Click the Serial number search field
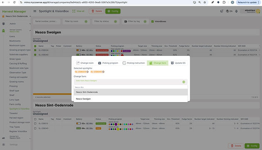This screenshot has width=262, height=150. click(47, 21)
